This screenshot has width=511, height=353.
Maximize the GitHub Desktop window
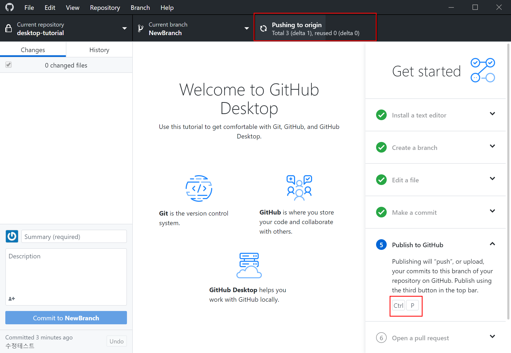pyautogui.click(x=475, y=7)
